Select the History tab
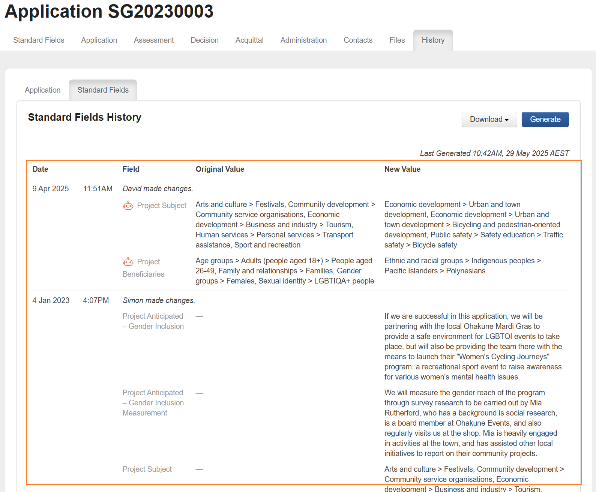Screen dimensions: 596x492 pos(433,40)
